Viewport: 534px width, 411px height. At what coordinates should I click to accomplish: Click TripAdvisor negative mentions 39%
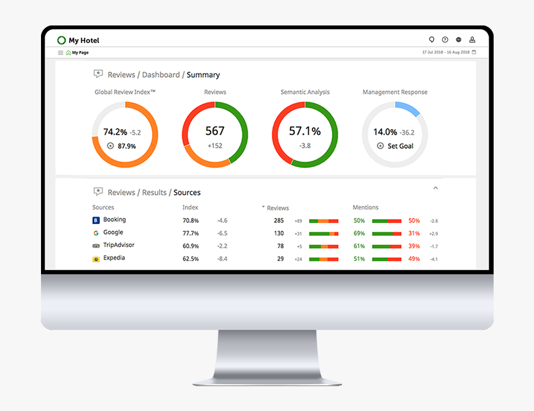click(414, 246)
